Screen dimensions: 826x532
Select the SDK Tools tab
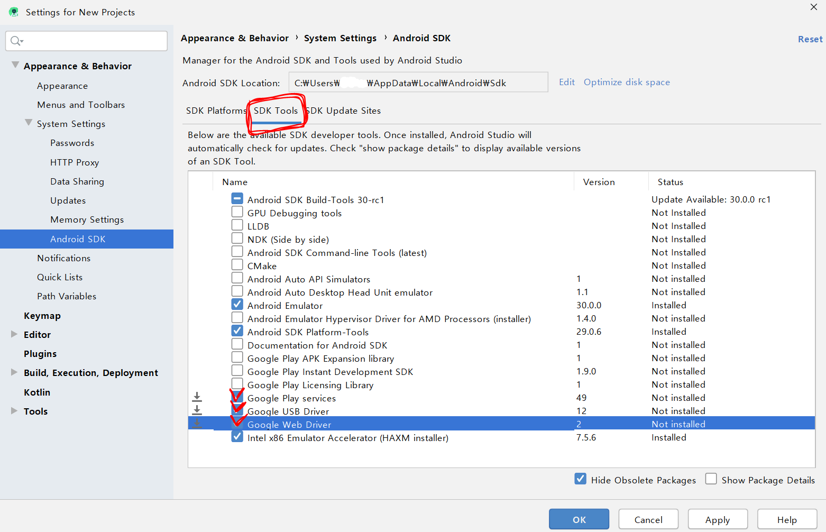click(x=276, y=111)
